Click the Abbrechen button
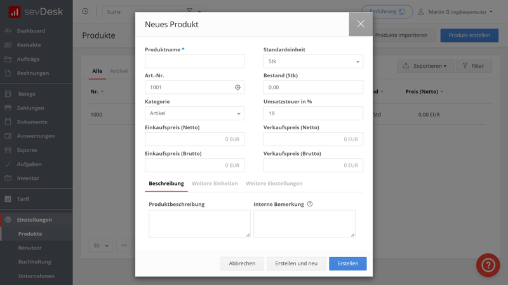 (x=242, y=263)
